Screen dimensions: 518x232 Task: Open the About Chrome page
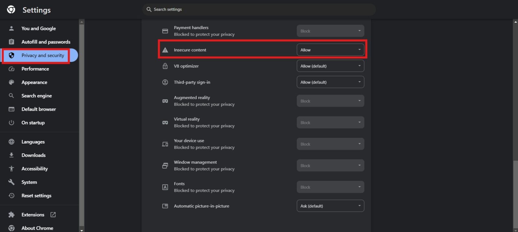37,228
